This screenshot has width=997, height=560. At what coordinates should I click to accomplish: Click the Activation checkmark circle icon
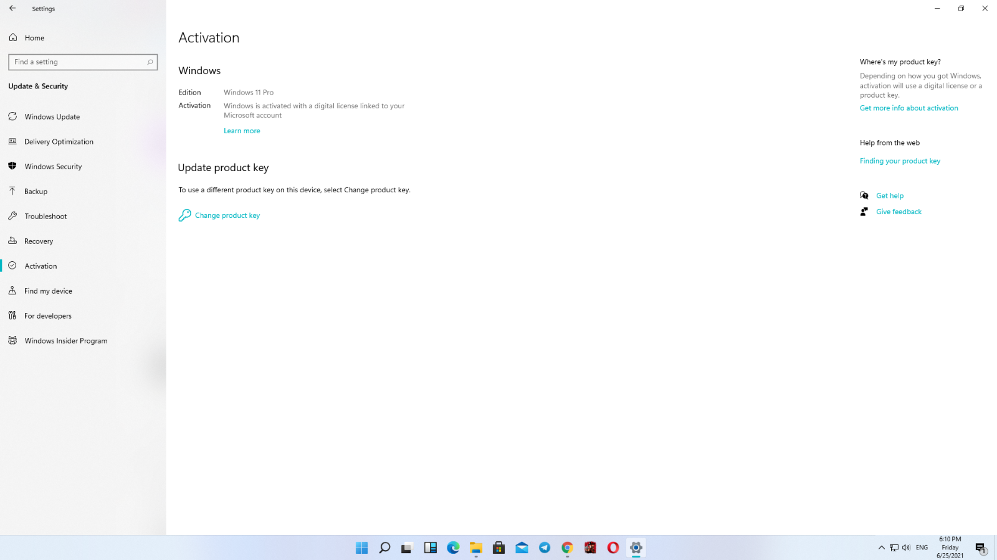[12, 266]
